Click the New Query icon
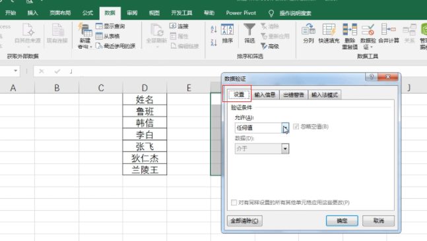Screen dimensions: 427x241 click(x=85, y=30)
